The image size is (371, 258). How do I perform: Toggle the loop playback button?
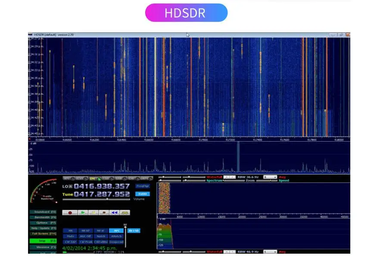pos(125,213)
